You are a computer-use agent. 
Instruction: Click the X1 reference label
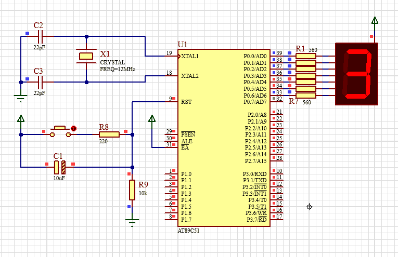105,53
